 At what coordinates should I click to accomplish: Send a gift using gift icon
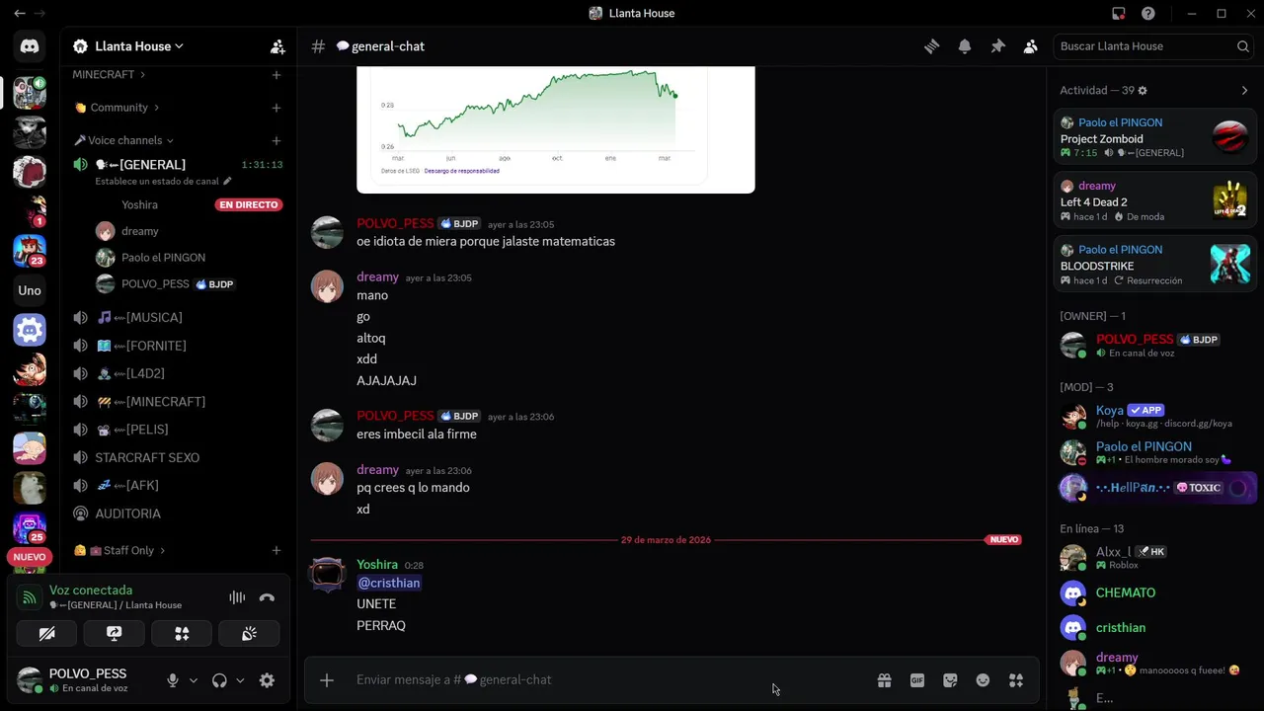tap(884, 680)
